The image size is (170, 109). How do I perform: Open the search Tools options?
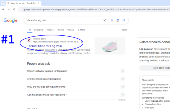click(x=124, y=30)
